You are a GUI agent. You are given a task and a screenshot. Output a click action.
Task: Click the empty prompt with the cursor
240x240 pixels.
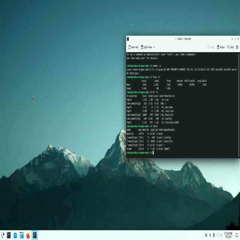click(x=140, y=153)
